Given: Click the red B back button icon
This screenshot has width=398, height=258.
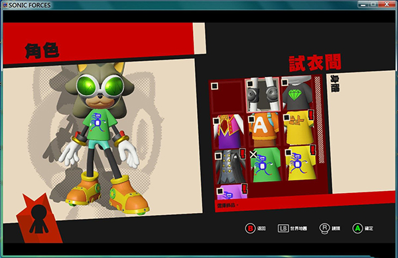Looking at the screenshot, I should (x=250, y=229).
